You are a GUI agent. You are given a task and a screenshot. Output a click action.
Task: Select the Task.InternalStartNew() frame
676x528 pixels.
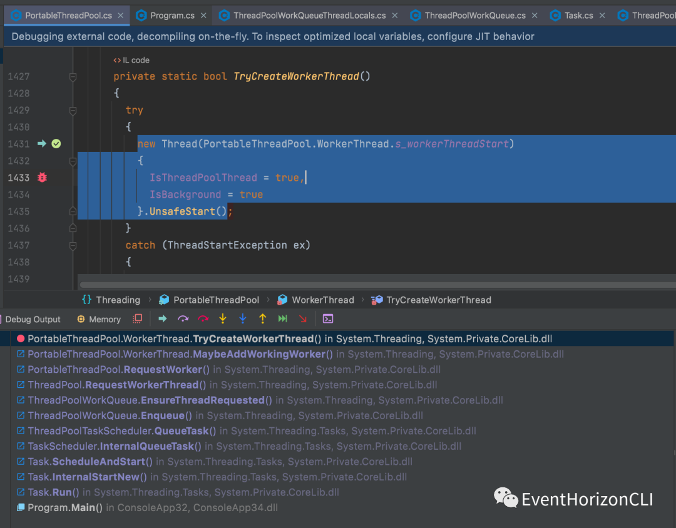(x=336, y=477)
